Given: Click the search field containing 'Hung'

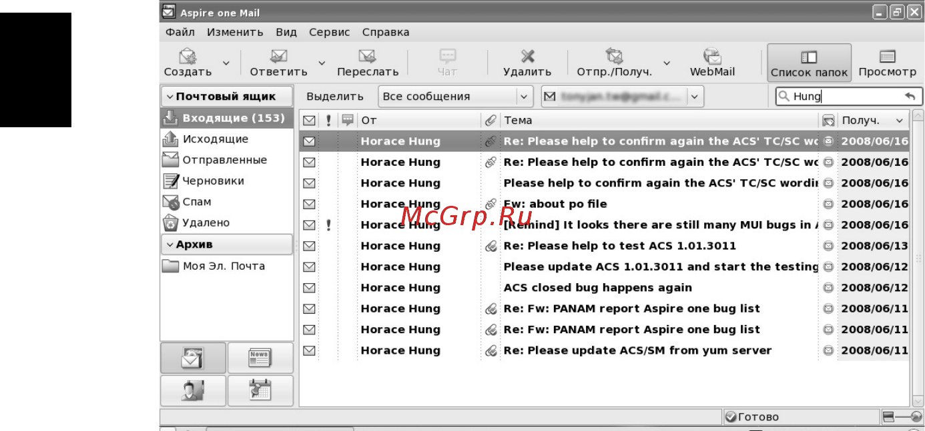Looking at the screenshot, I should pos(849,97).
